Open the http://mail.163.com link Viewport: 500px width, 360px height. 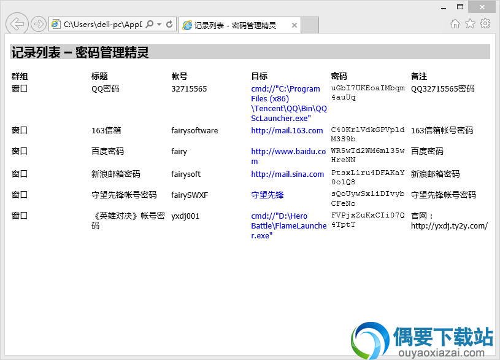[x=287, y=131]
